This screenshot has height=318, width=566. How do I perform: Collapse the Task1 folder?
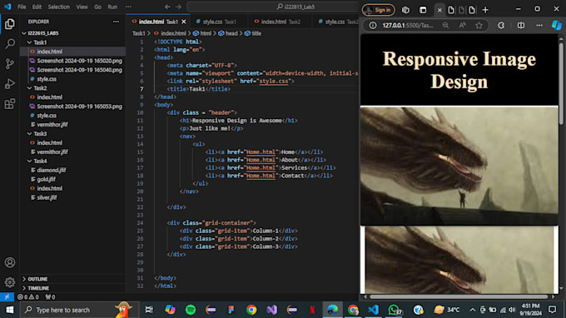click(30, 42)
